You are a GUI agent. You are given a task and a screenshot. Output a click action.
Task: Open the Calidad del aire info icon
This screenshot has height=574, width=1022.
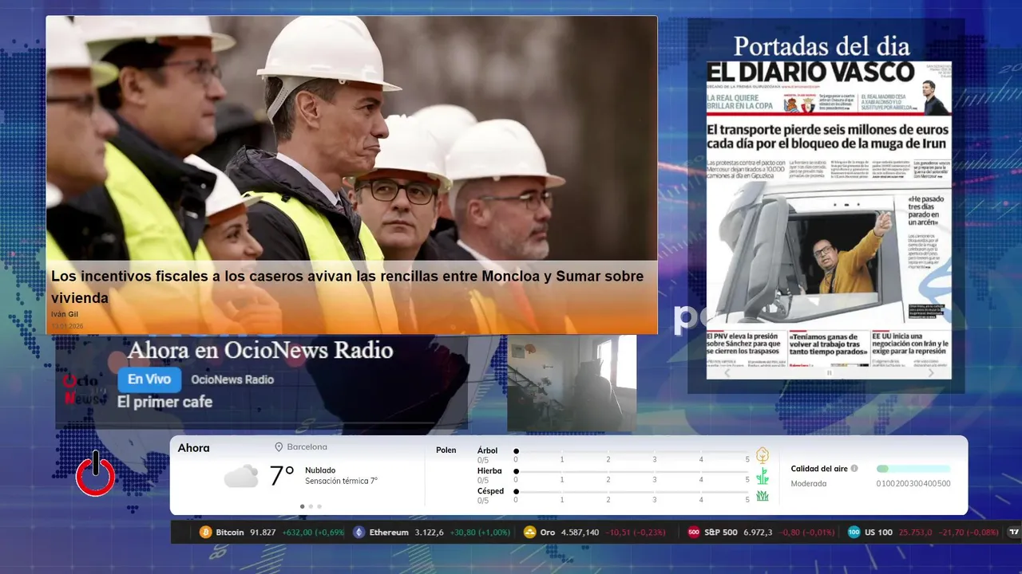(x=854, y=469)
